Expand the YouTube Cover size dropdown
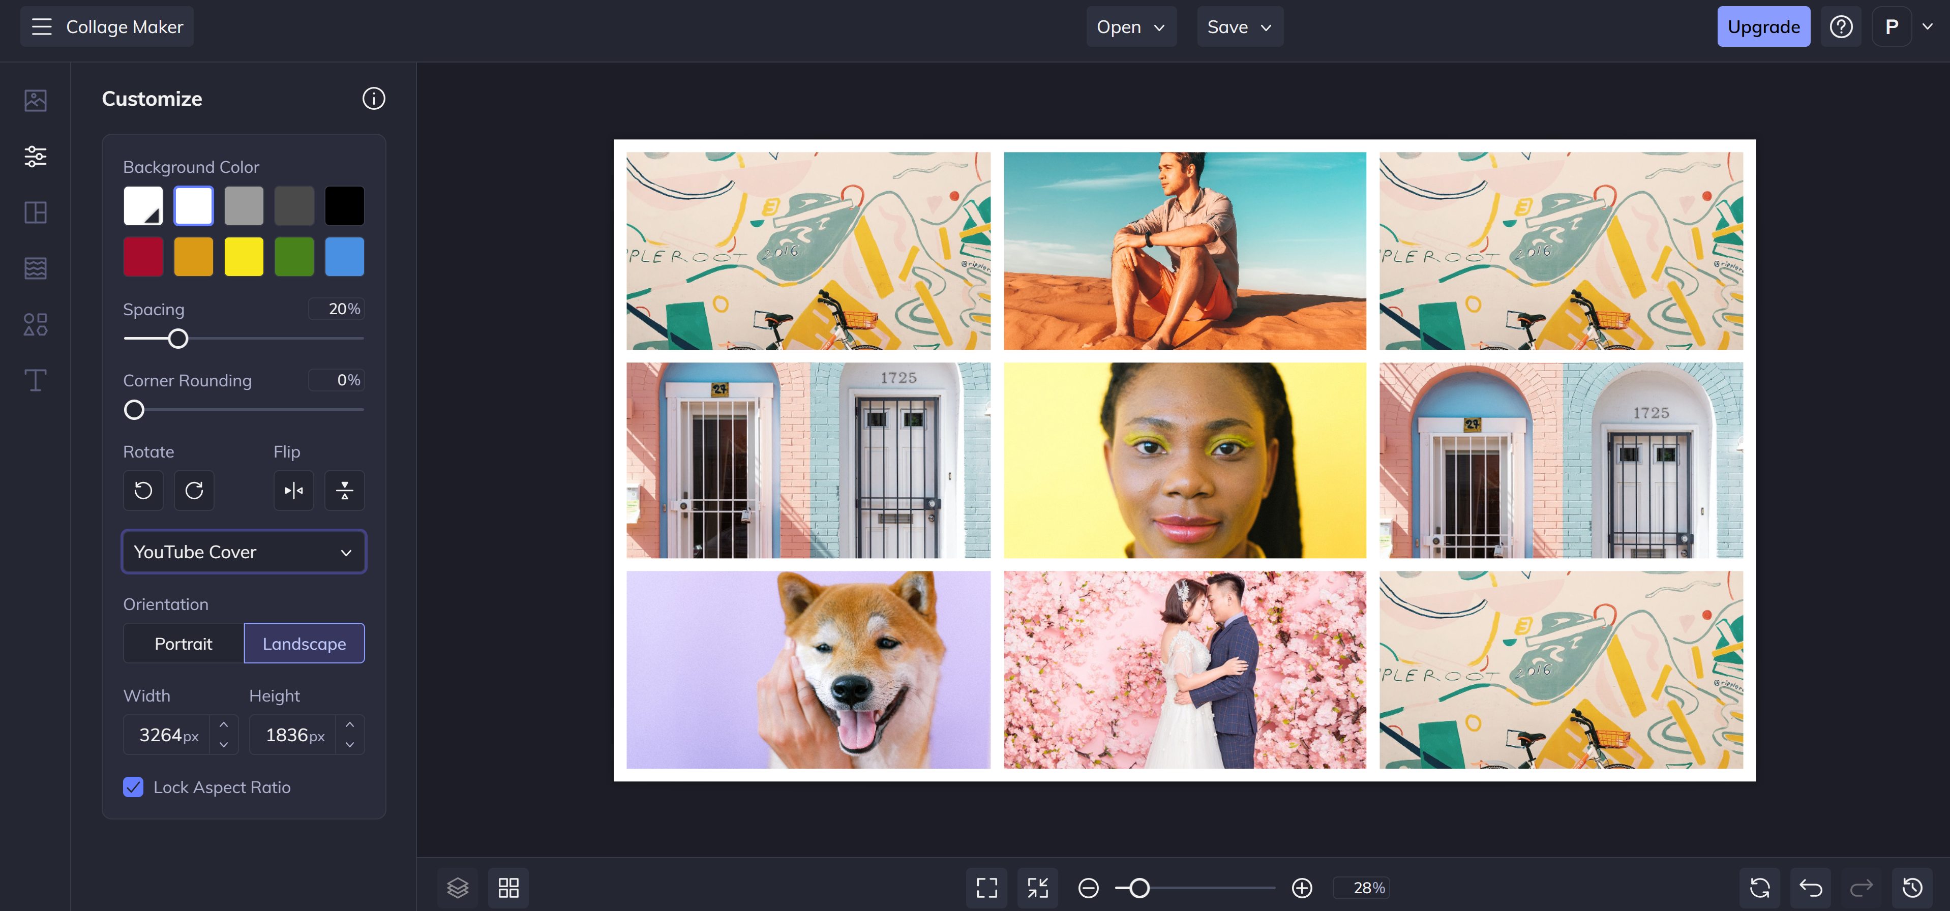Viewport: 1950px width, 911px height. (244, 552)
